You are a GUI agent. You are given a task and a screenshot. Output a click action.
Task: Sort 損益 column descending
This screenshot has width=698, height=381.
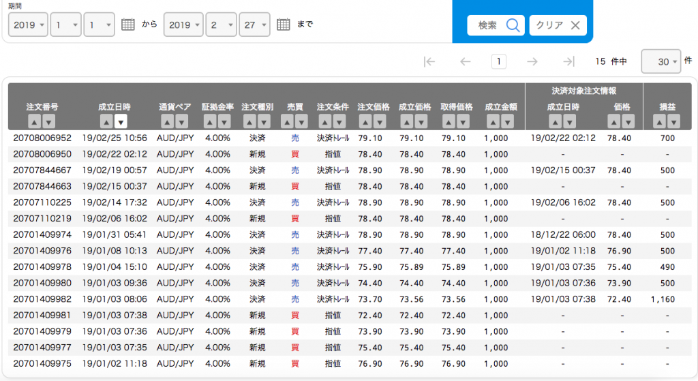click(674, 121)
